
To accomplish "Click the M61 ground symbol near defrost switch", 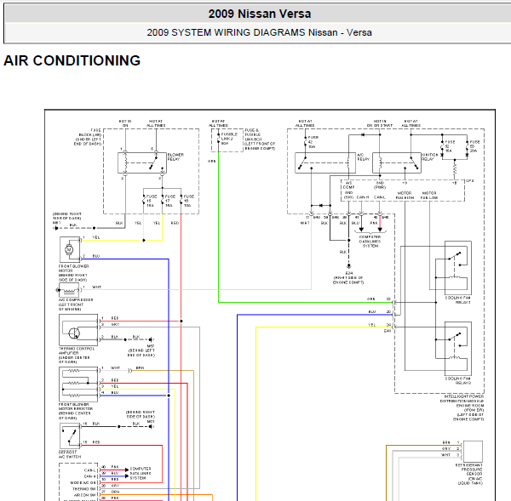I will click(151, 426).
